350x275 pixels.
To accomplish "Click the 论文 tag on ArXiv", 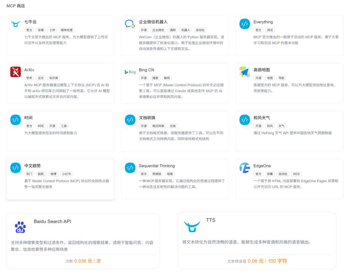I will 41,78.
